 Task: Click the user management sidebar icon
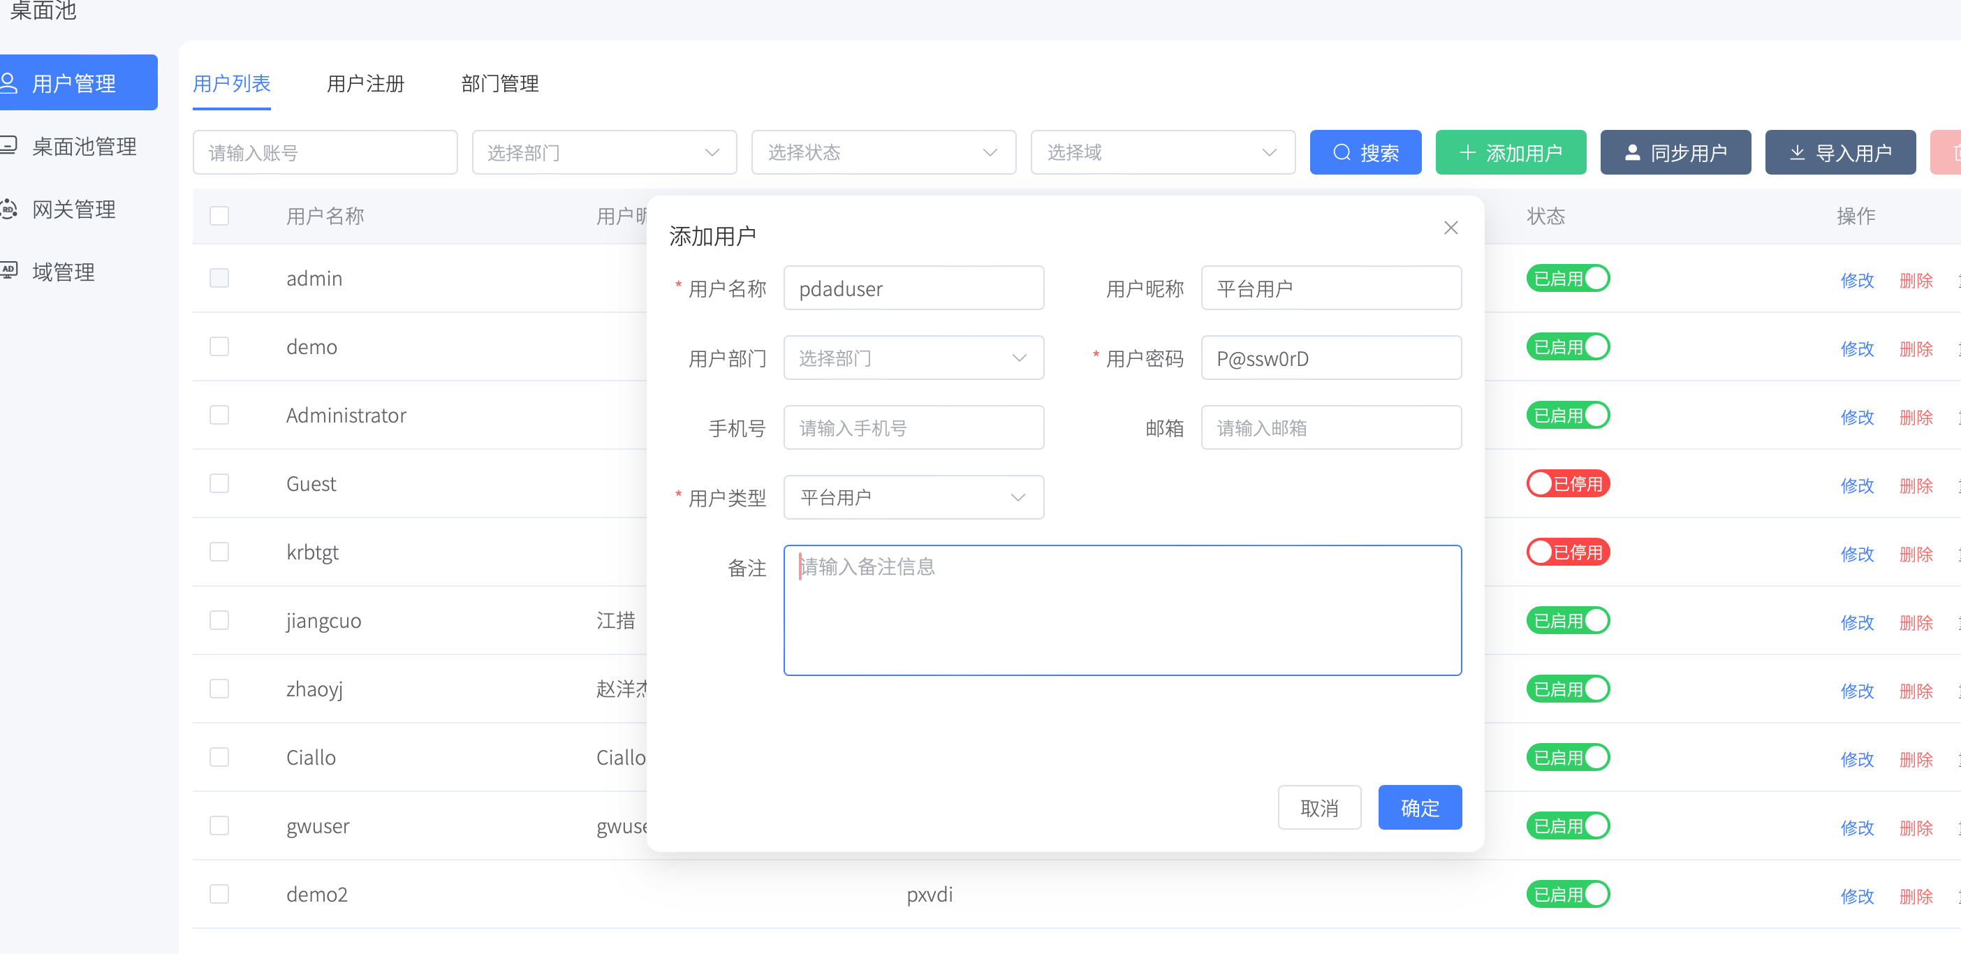tap(9, 82)
